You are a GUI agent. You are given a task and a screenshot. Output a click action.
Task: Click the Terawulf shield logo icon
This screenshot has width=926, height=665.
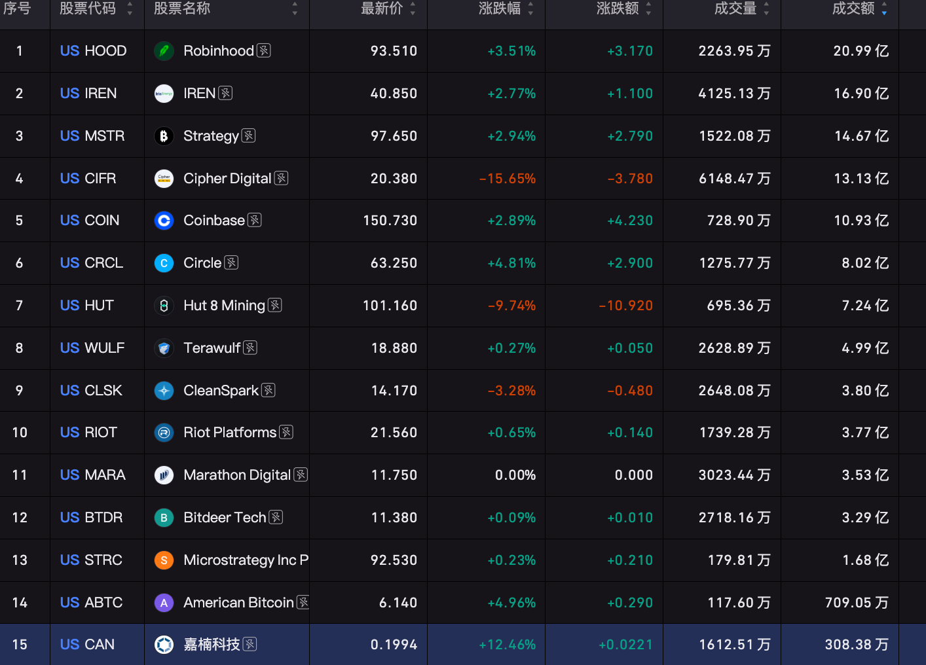164,348
